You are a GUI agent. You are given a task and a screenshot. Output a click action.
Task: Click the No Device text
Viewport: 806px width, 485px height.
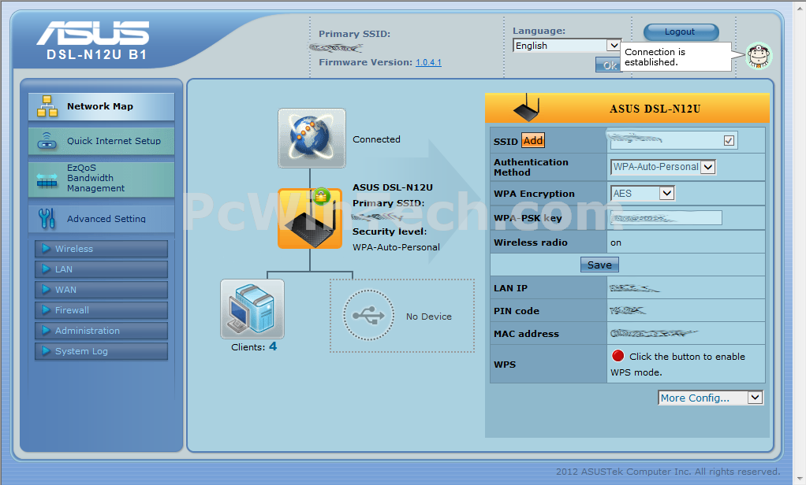(x=429, y=317)
